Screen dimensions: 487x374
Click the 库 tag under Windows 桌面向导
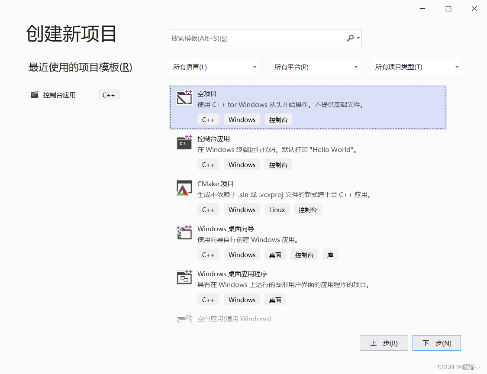tap(330, 255)
